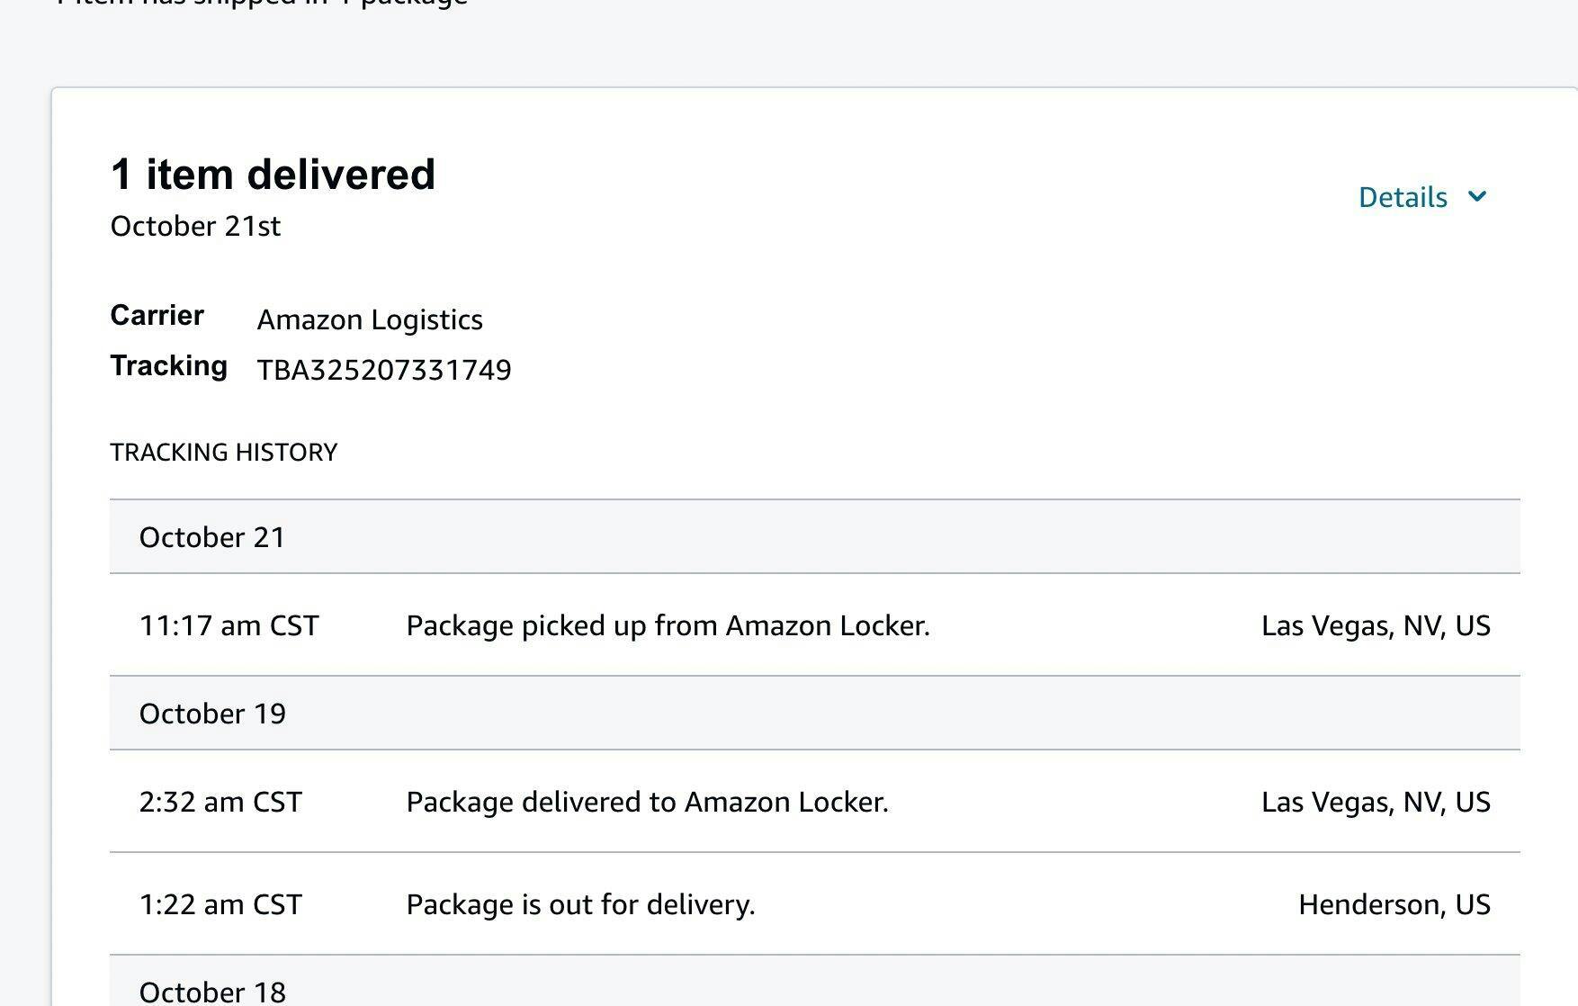1578x1006 pixels.
Task: Click the "1 item delivered" heading
Action: (x=273, y=175)
